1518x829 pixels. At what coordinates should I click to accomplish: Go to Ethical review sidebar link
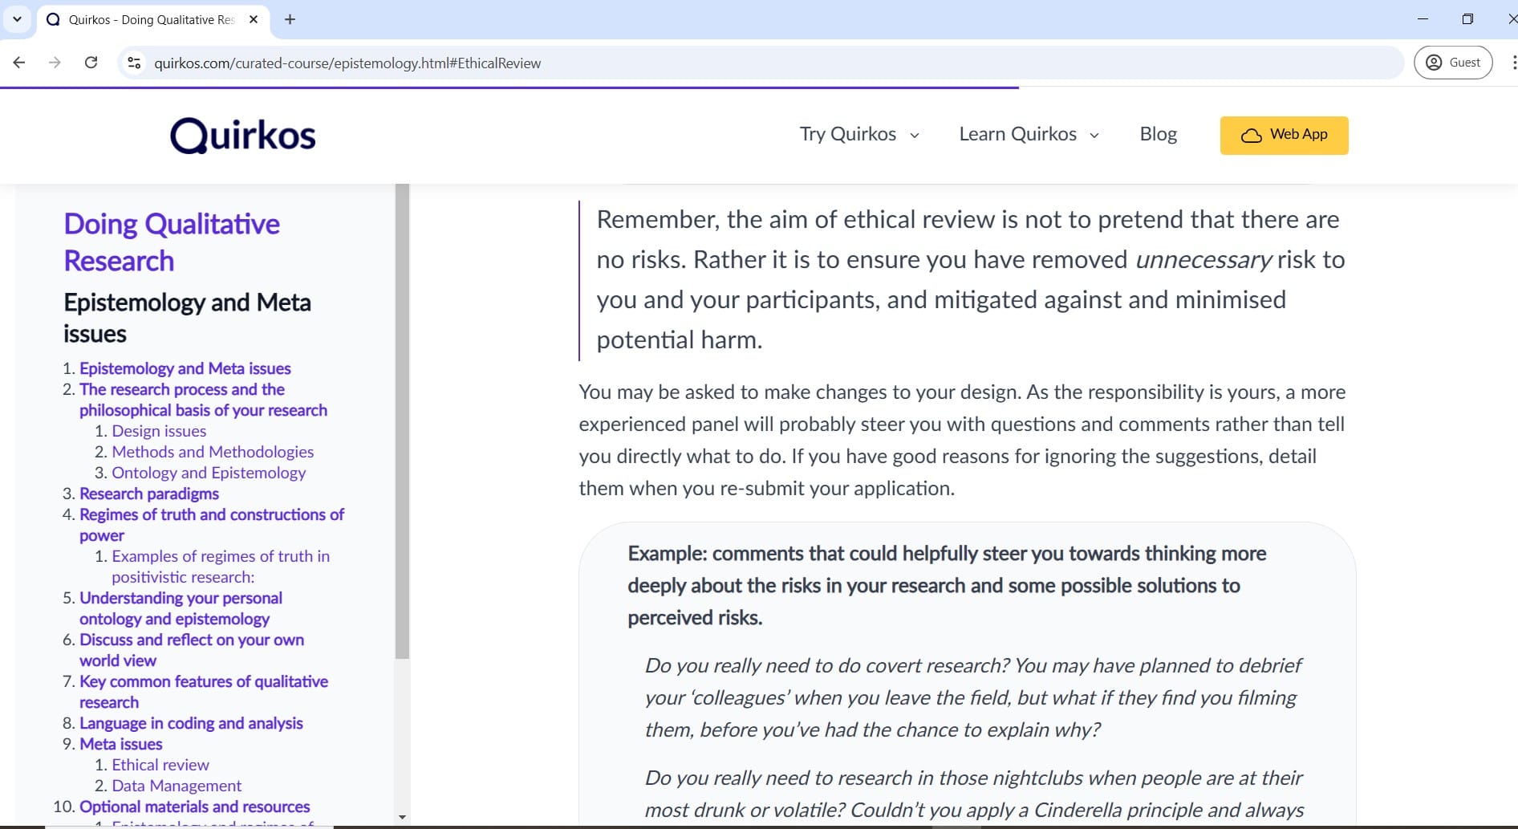160,765
